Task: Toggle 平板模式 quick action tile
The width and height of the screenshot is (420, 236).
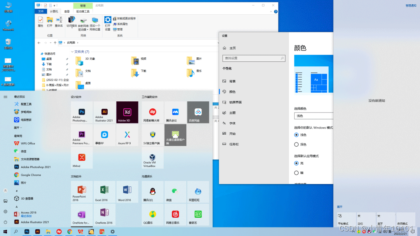Action: coord(346,219)
